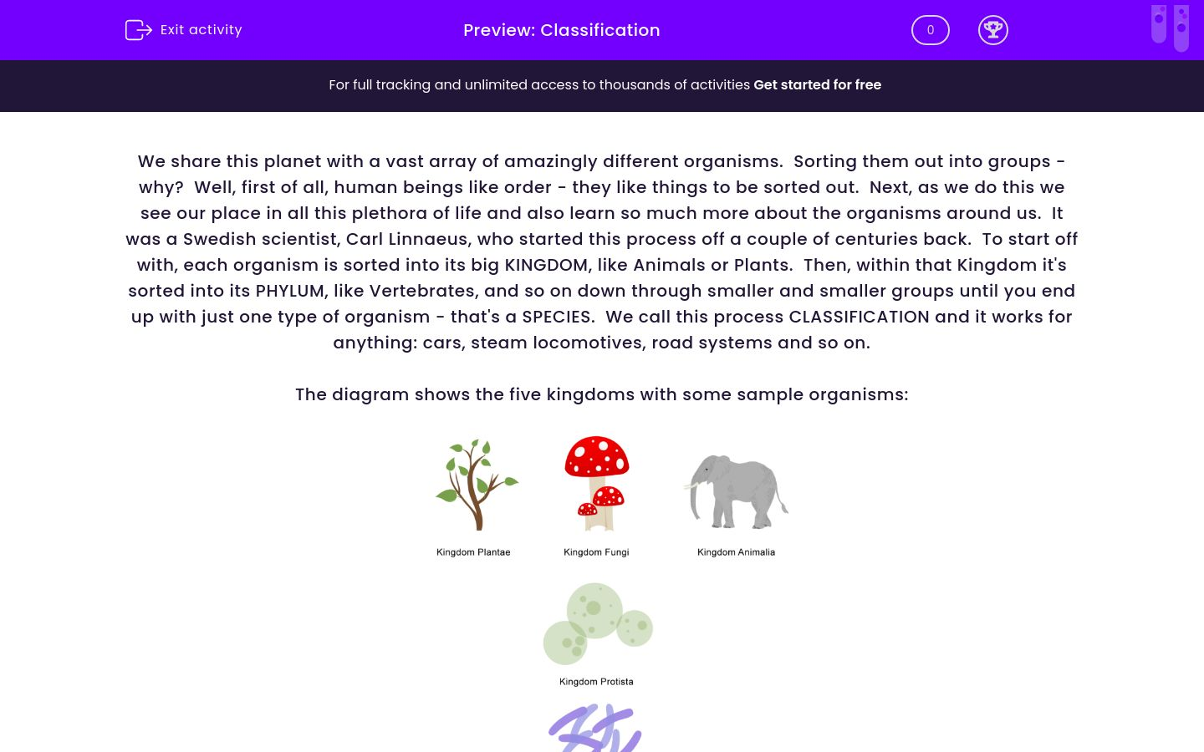Click the Exit activity door icon
Screen dimensions: 1204x752
pyautogui.click(x=139, y=29)
